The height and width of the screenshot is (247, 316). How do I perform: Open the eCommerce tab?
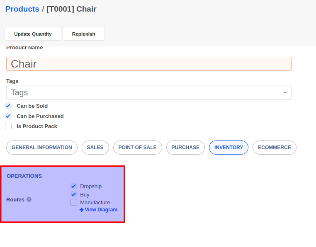[274, 148]
